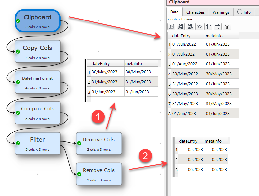Click the column selection icon in toolbar

point(208,26)
